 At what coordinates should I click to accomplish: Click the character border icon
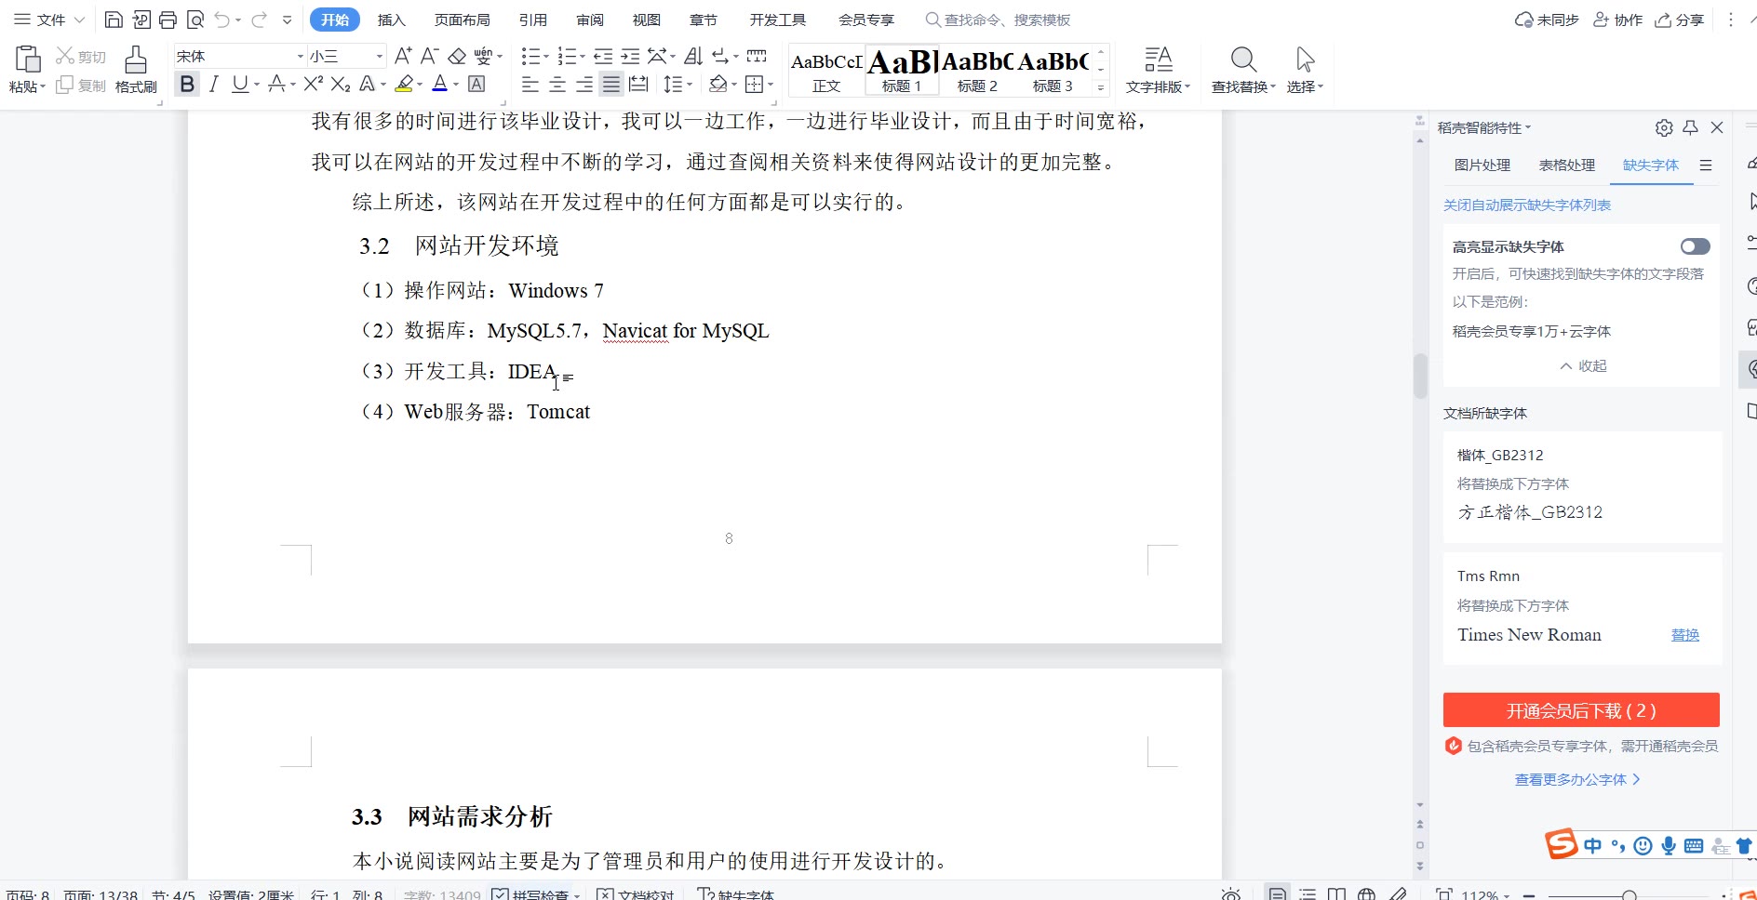click(476, 85)
